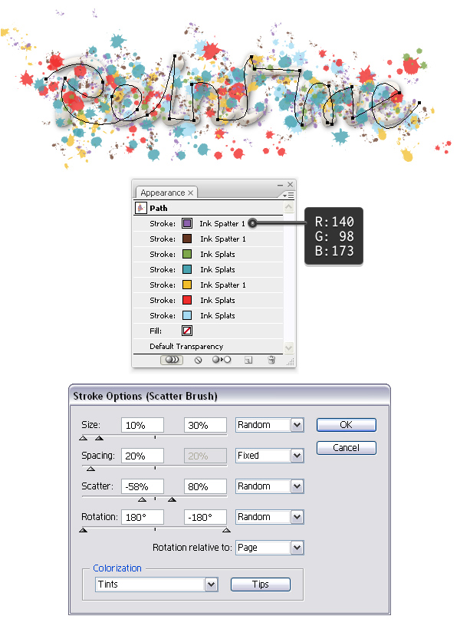Viewport: 460px width, 629px height.
Task: Select the light blue stroke swatch
Action: (187, 315)
